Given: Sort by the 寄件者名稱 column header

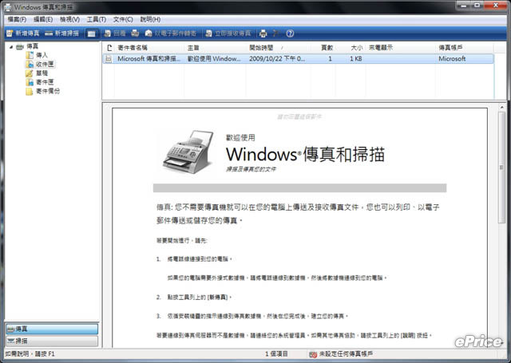Looking at the screenshot, I should (150, 48).
